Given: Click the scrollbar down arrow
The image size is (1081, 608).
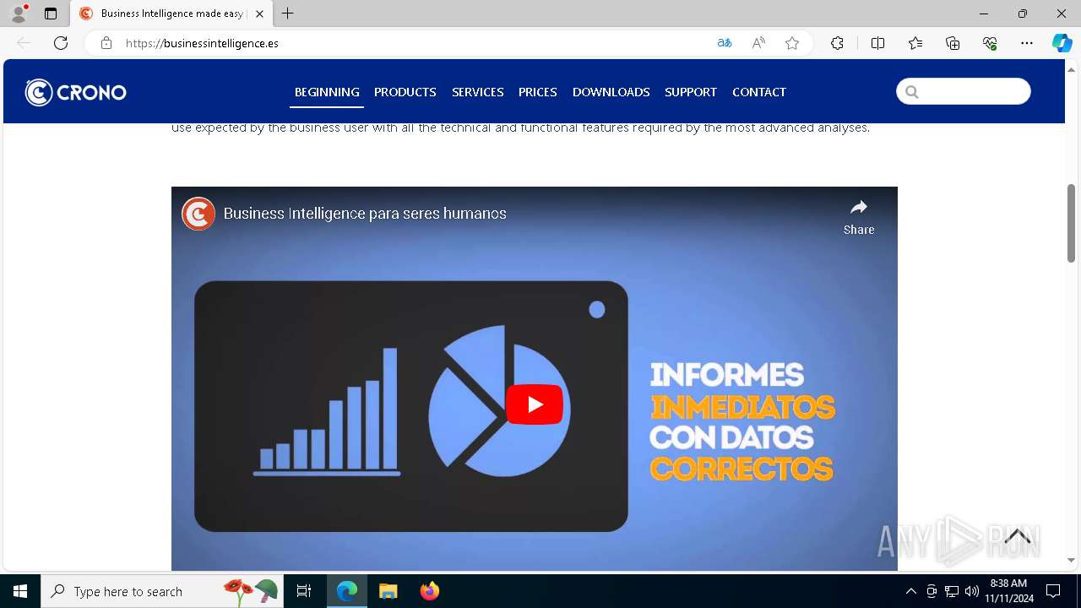Looking at the screenshot, I should click(1071, 560).
